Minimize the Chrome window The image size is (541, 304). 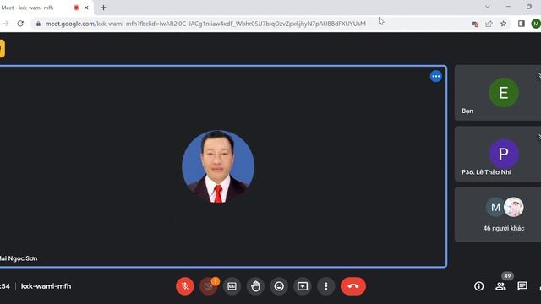[508, 7]
